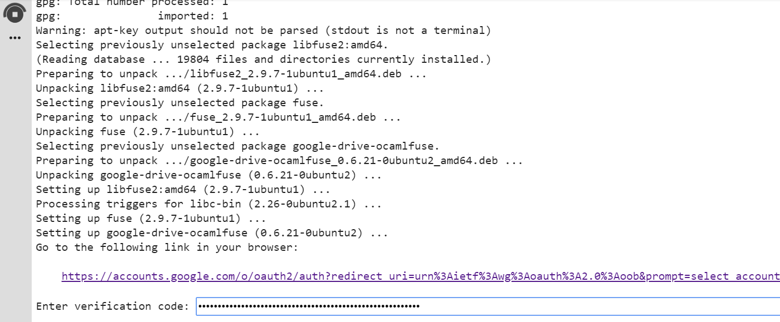Focus the verification code input field

[x=487, y=306]
